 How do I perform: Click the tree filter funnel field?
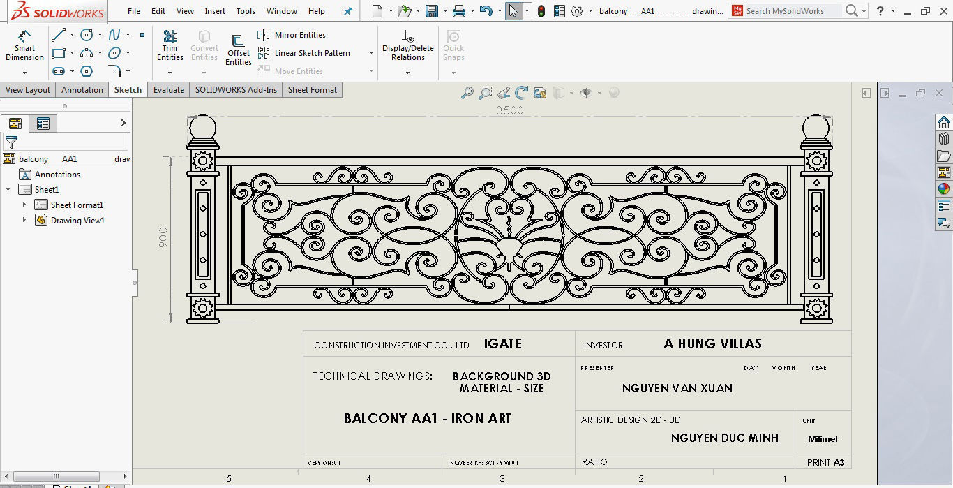(x=66, y=142)
